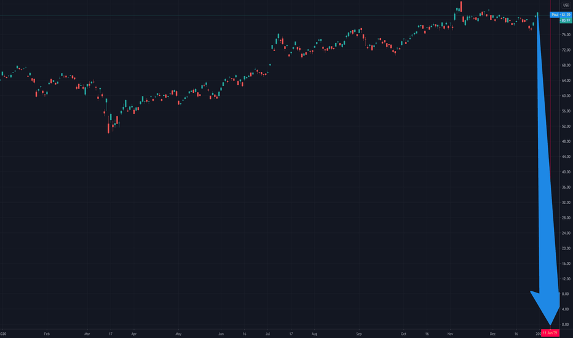Click the Mar label on time axis
Viewport: 573px width, 338px height.
tap(87, 334)
